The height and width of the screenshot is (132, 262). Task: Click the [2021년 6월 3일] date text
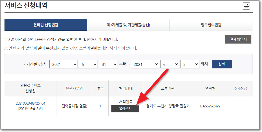[x=30, y=109]
